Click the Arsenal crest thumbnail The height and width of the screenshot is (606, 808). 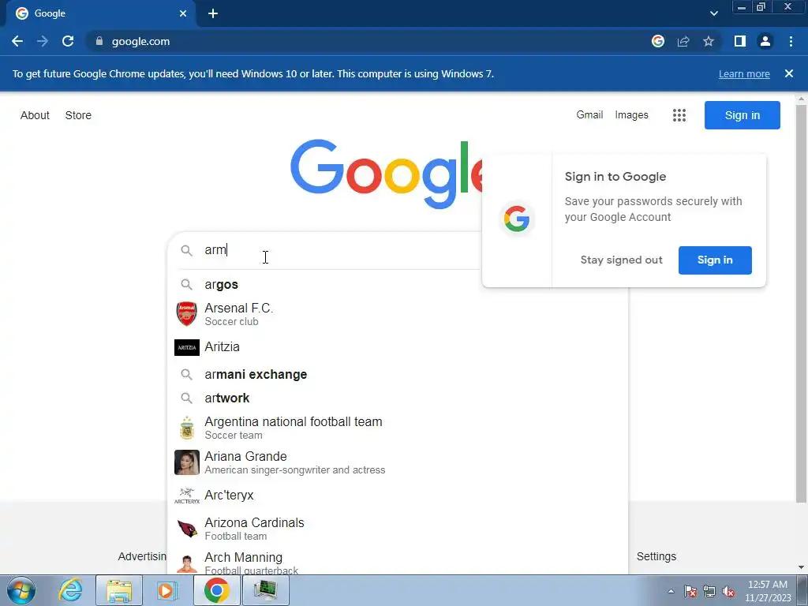tap(186, 314)
